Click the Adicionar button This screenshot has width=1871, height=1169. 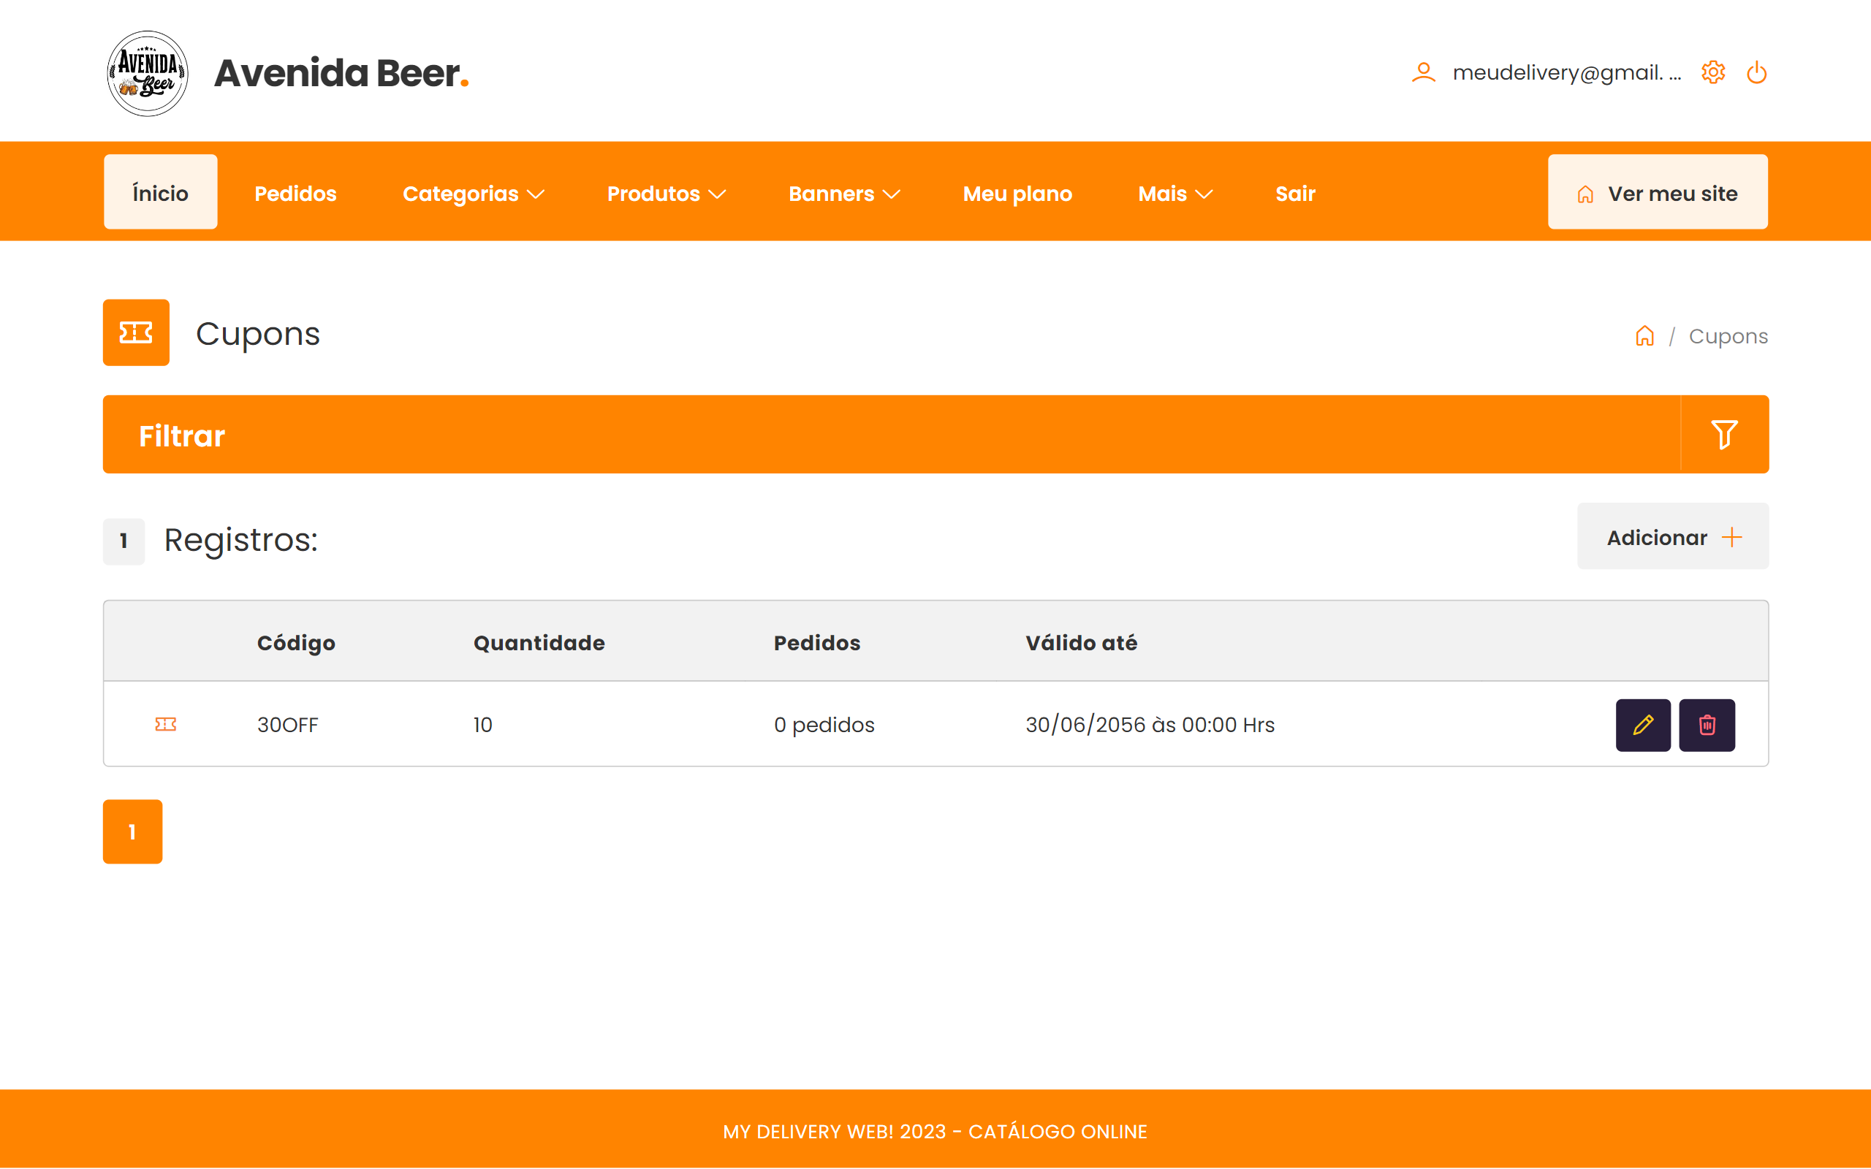1672,536
